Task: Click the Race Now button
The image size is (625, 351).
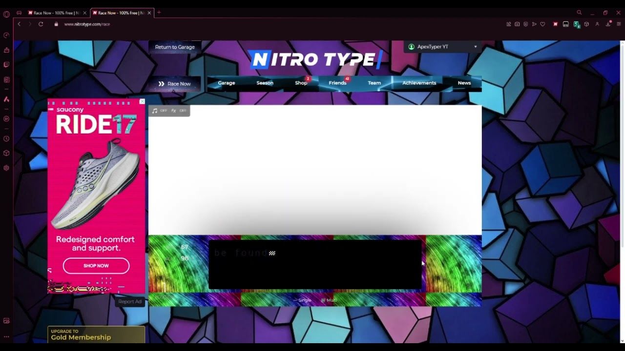Action: tap(174, 84)
